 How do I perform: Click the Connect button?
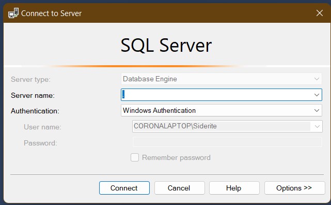tap(124, 188)
